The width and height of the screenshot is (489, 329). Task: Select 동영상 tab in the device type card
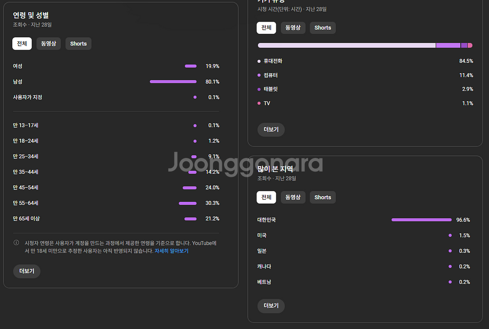(293, 28)
